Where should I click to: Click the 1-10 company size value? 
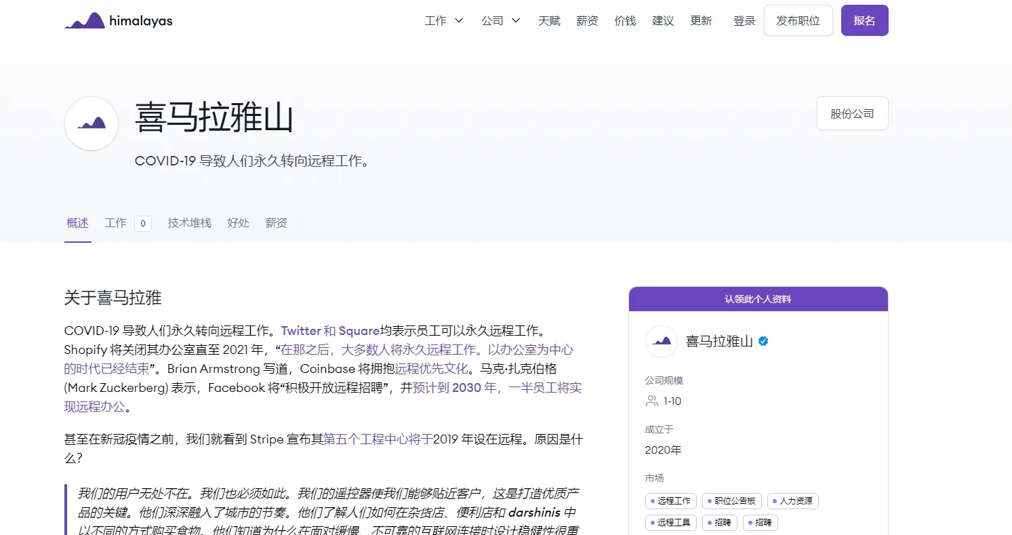672,401
